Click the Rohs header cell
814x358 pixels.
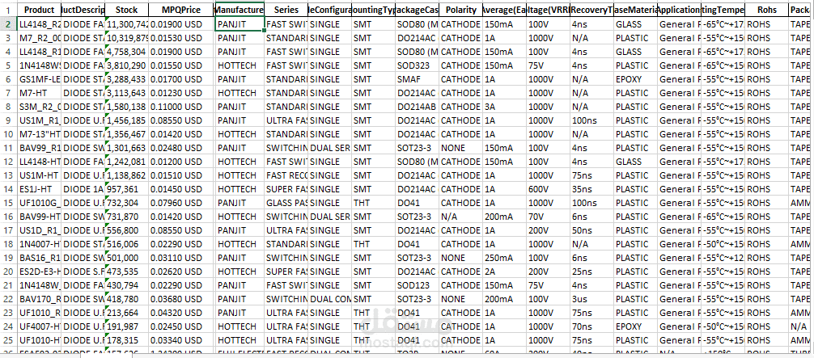767,10
